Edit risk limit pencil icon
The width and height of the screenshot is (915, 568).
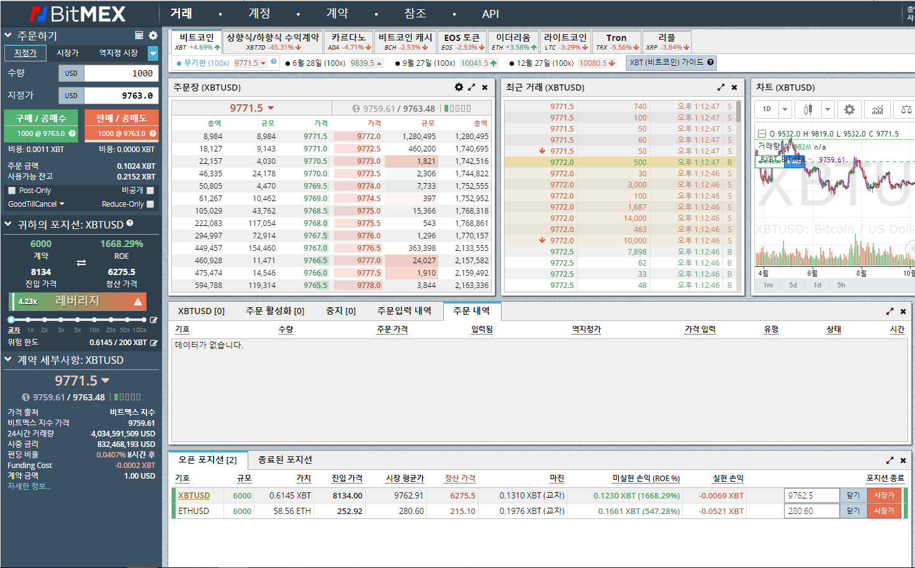point(153,343)
